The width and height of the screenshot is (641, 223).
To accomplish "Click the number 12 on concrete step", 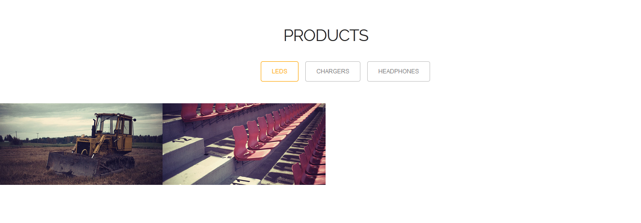I will (x=181, y=140).
